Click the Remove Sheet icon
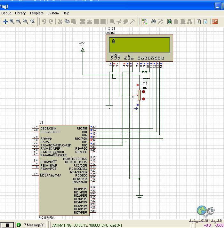 (x=183, y=21)
